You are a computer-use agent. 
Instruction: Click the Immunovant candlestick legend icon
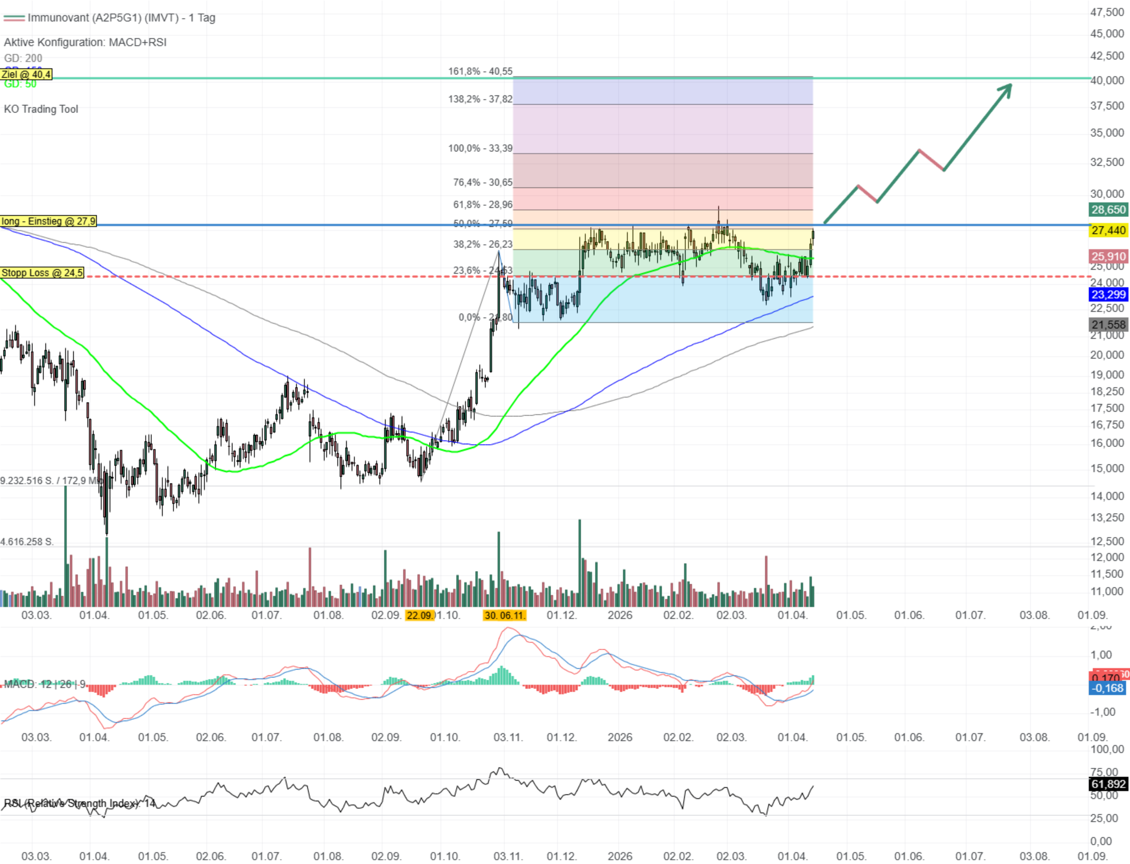pyautogui.click(x=14, y=18)
